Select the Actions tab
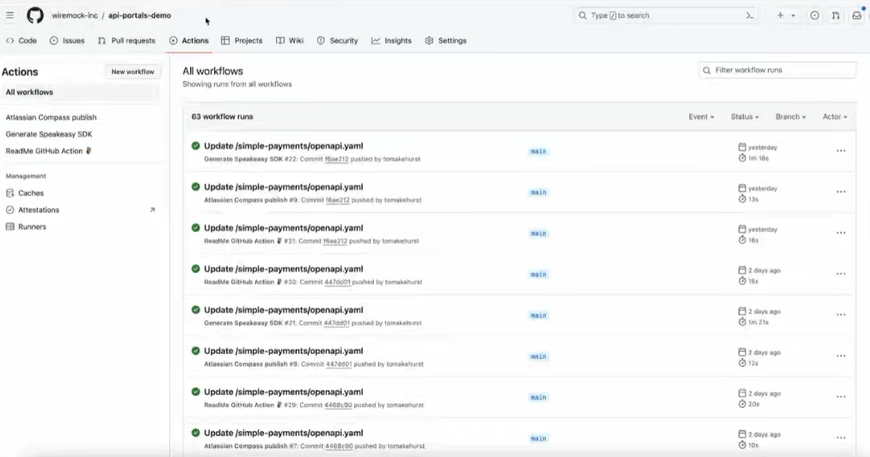Image resolution: width=870 pixels, height=457 pixels. click(x=188, y=40)
